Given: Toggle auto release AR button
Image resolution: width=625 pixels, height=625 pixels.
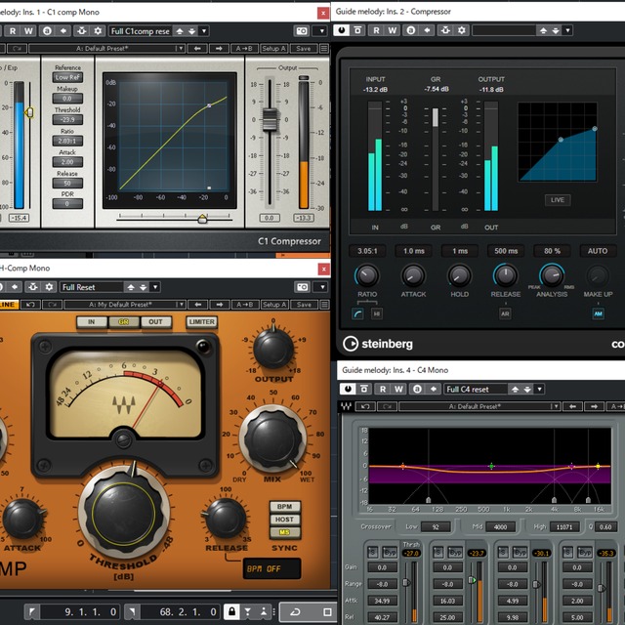Looking at the screenshot, I should (x=506, y=313).
